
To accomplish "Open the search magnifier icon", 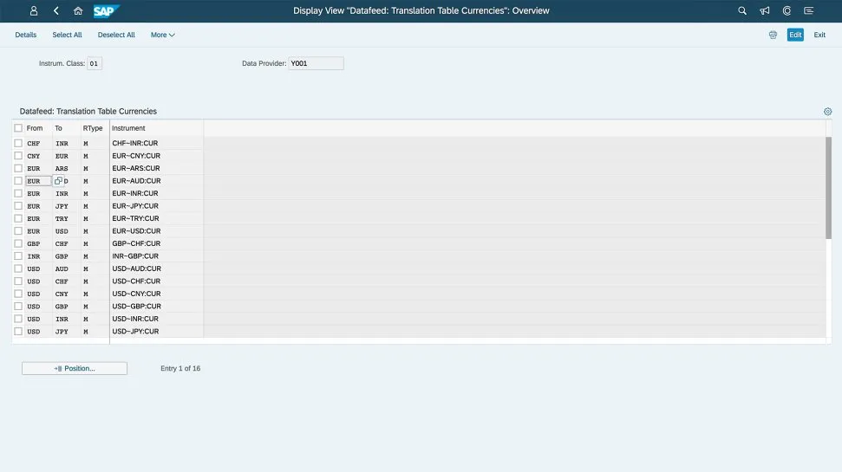I will [741, 11].
